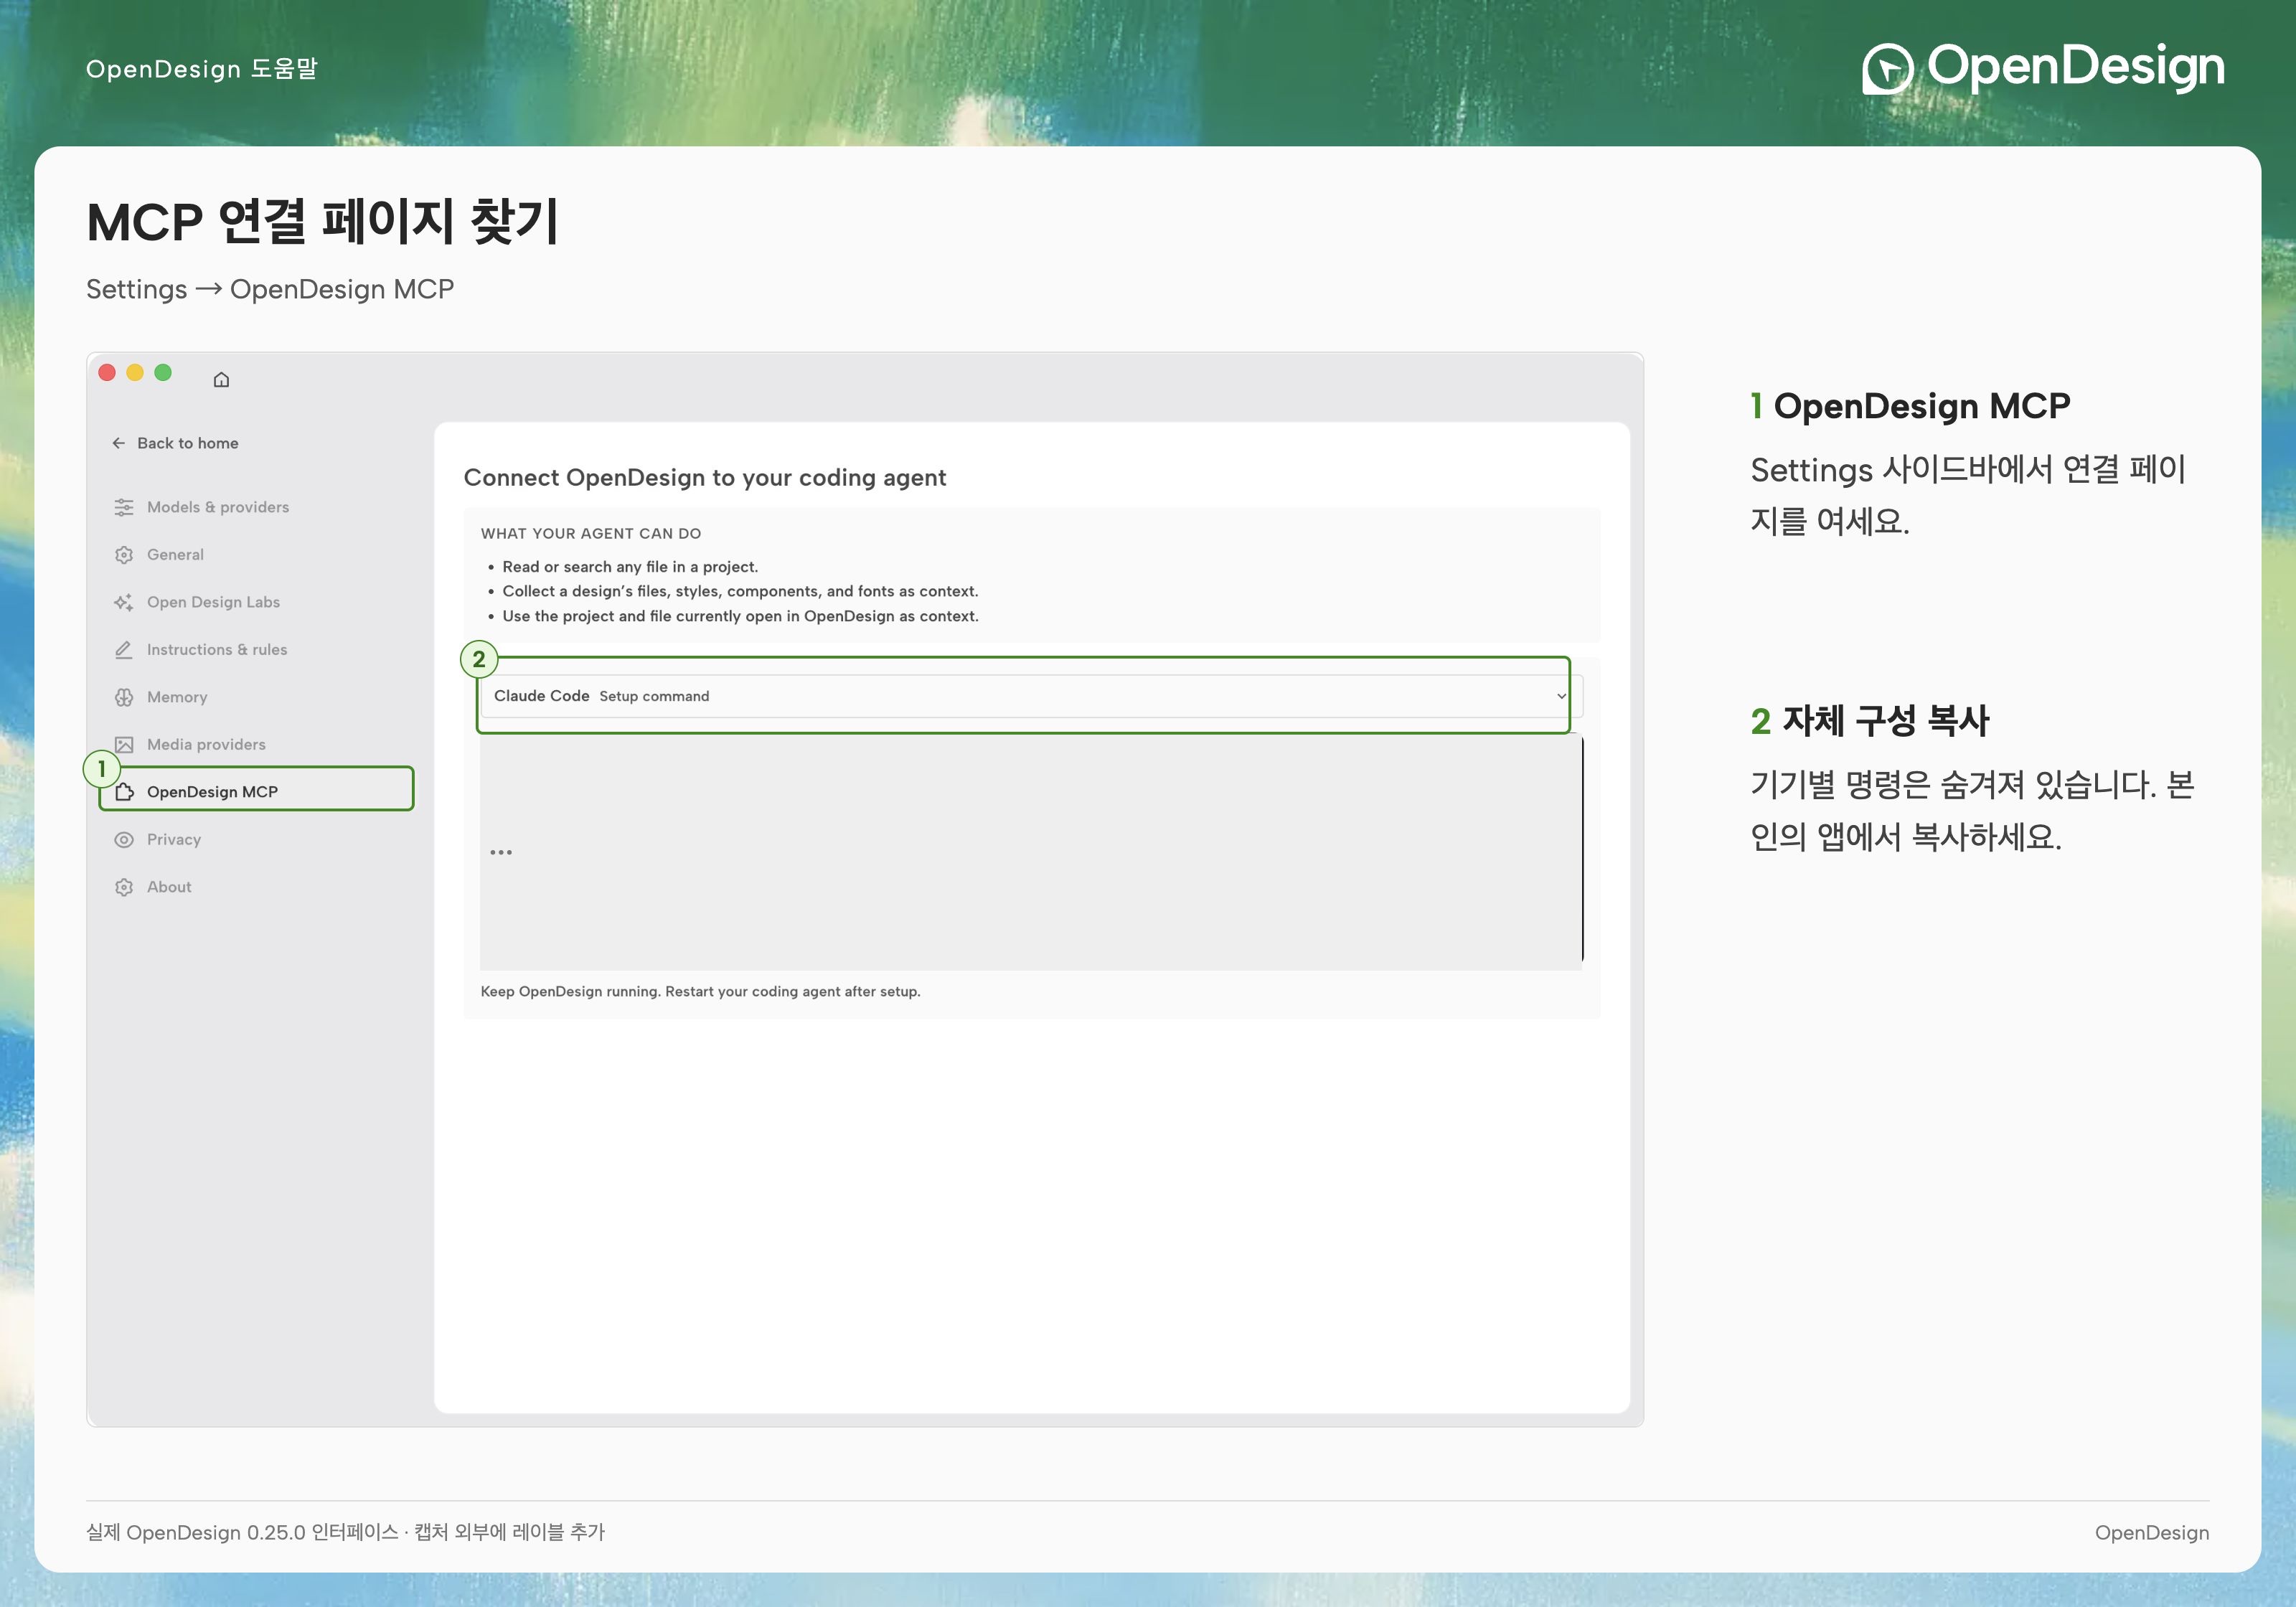
Task: Click the hidden setup command code box
Action: (1030, 852)
